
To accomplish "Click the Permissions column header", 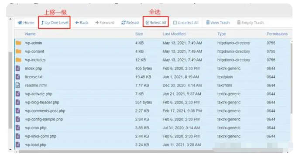I will pyautogui.click(x=277, y=34).
